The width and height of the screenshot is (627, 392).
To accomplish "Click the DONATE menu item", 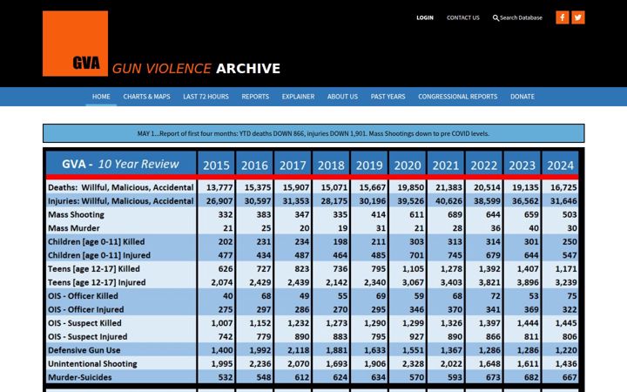I will (522, 97).
